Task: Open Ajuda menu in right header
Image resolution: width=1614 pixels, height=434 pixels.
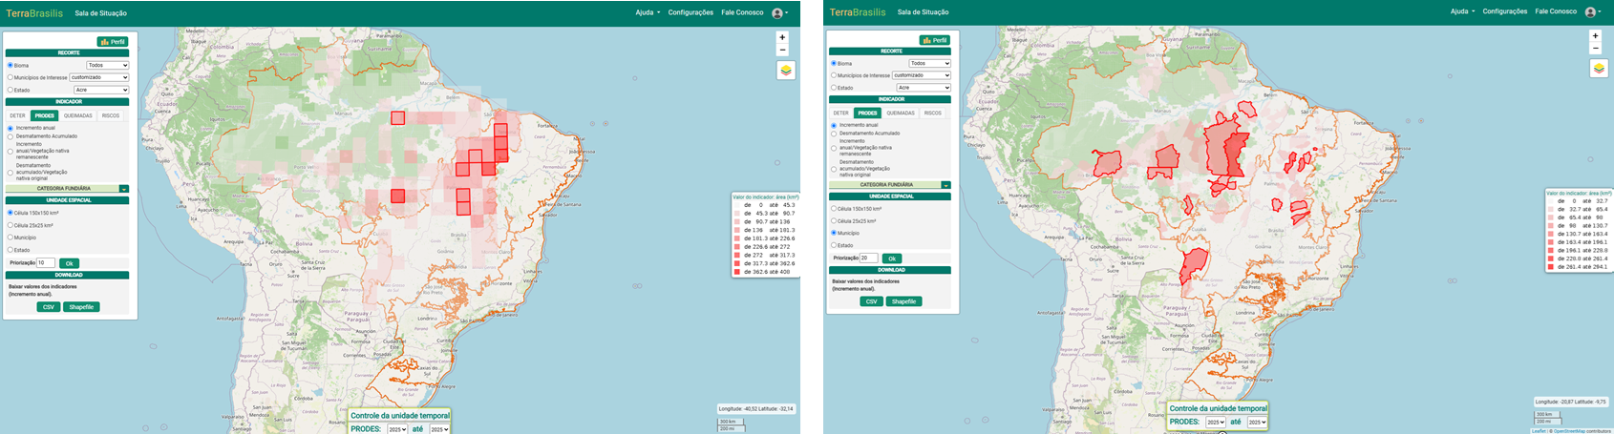Action: 1461,11
